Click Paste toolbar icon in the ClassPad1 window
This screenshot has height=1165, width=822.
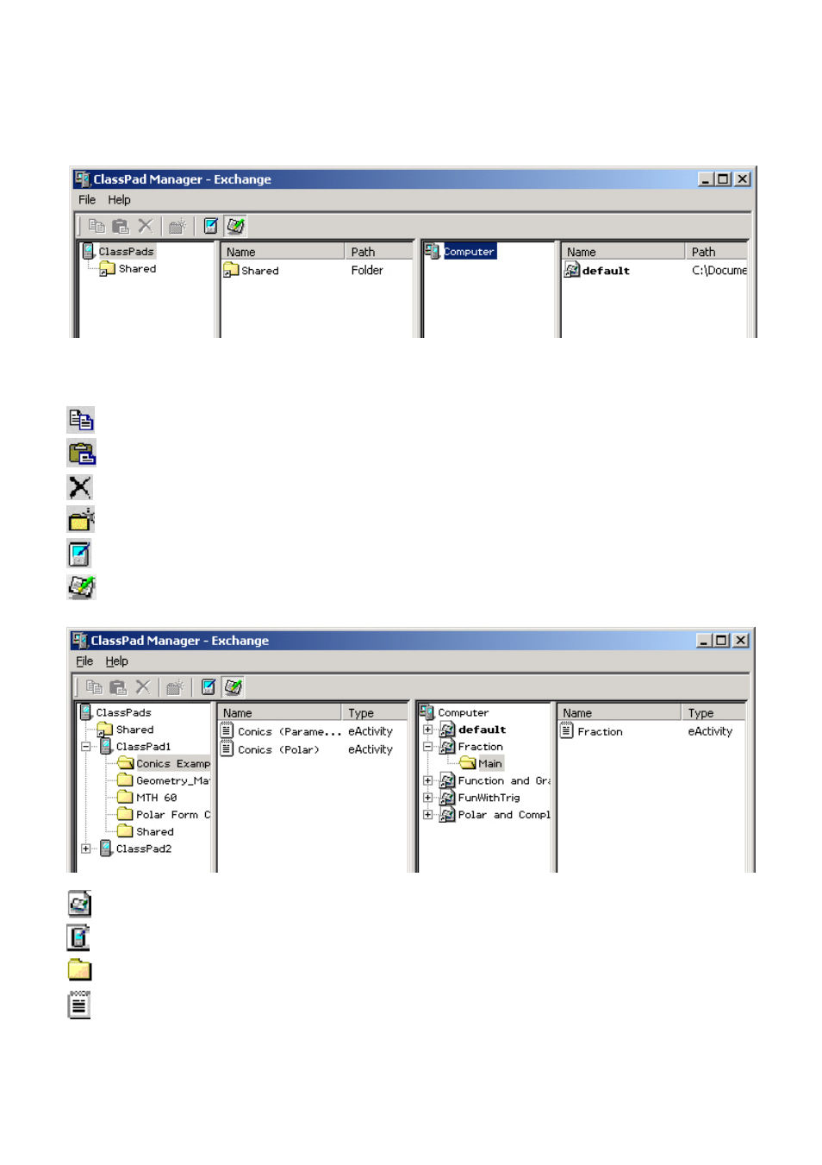click(x=118, y=687)
